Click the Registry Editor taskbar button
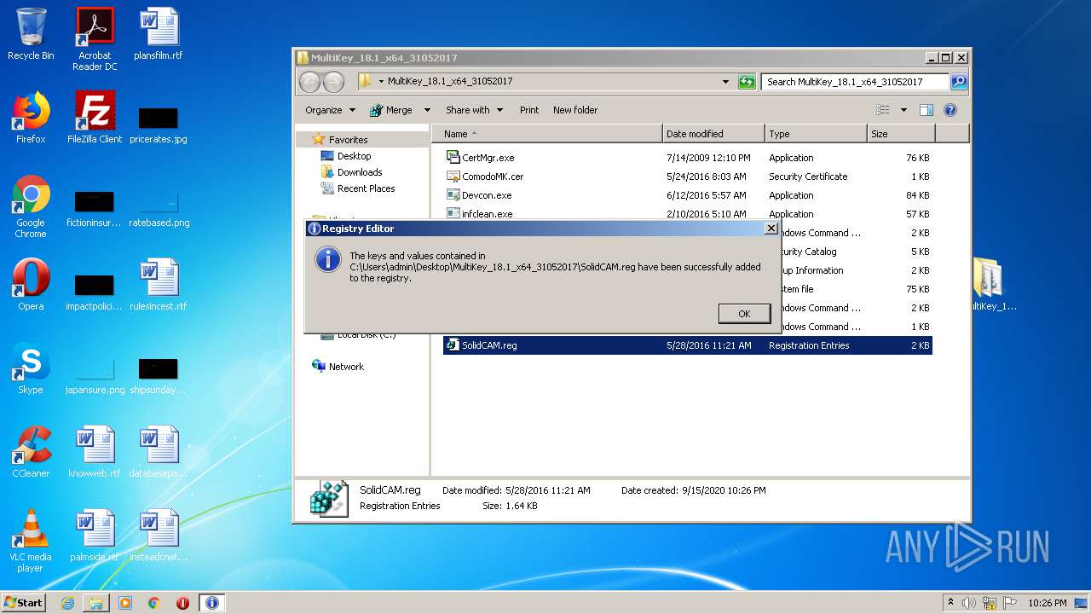The height and width of the screenshot is (614, 1091). (x=212, y=603)
